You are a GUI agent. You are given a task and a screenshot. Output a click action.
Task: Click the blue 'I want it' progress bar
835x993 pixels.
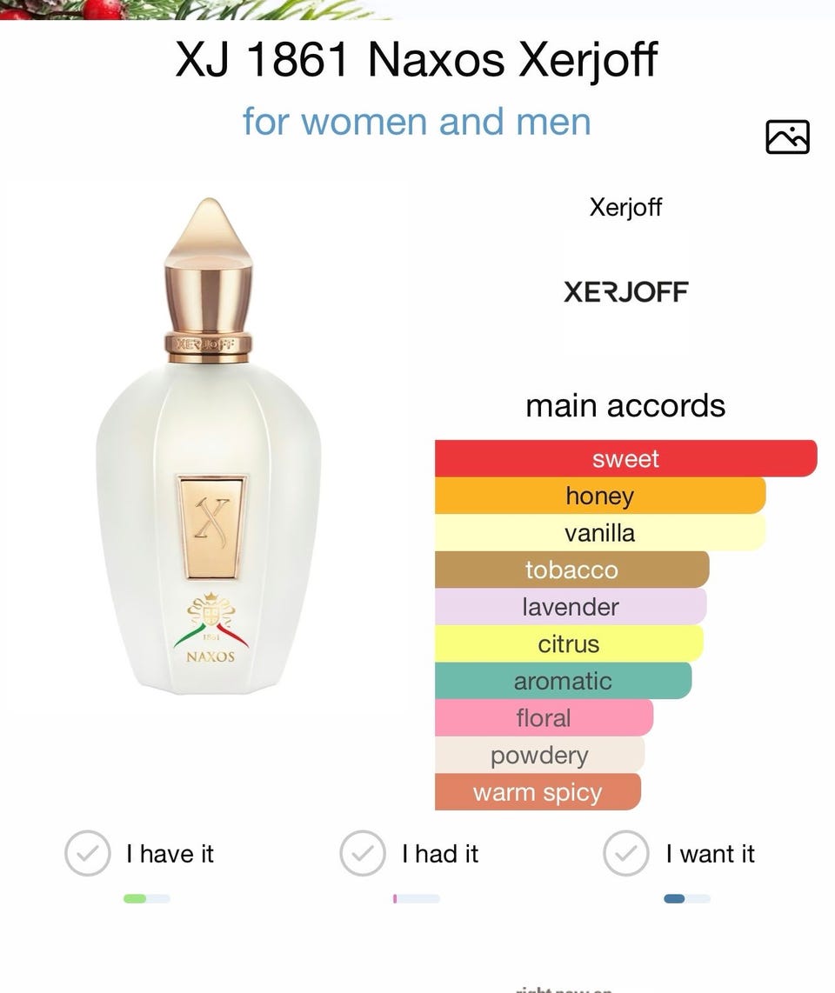[x=687, y=898]
